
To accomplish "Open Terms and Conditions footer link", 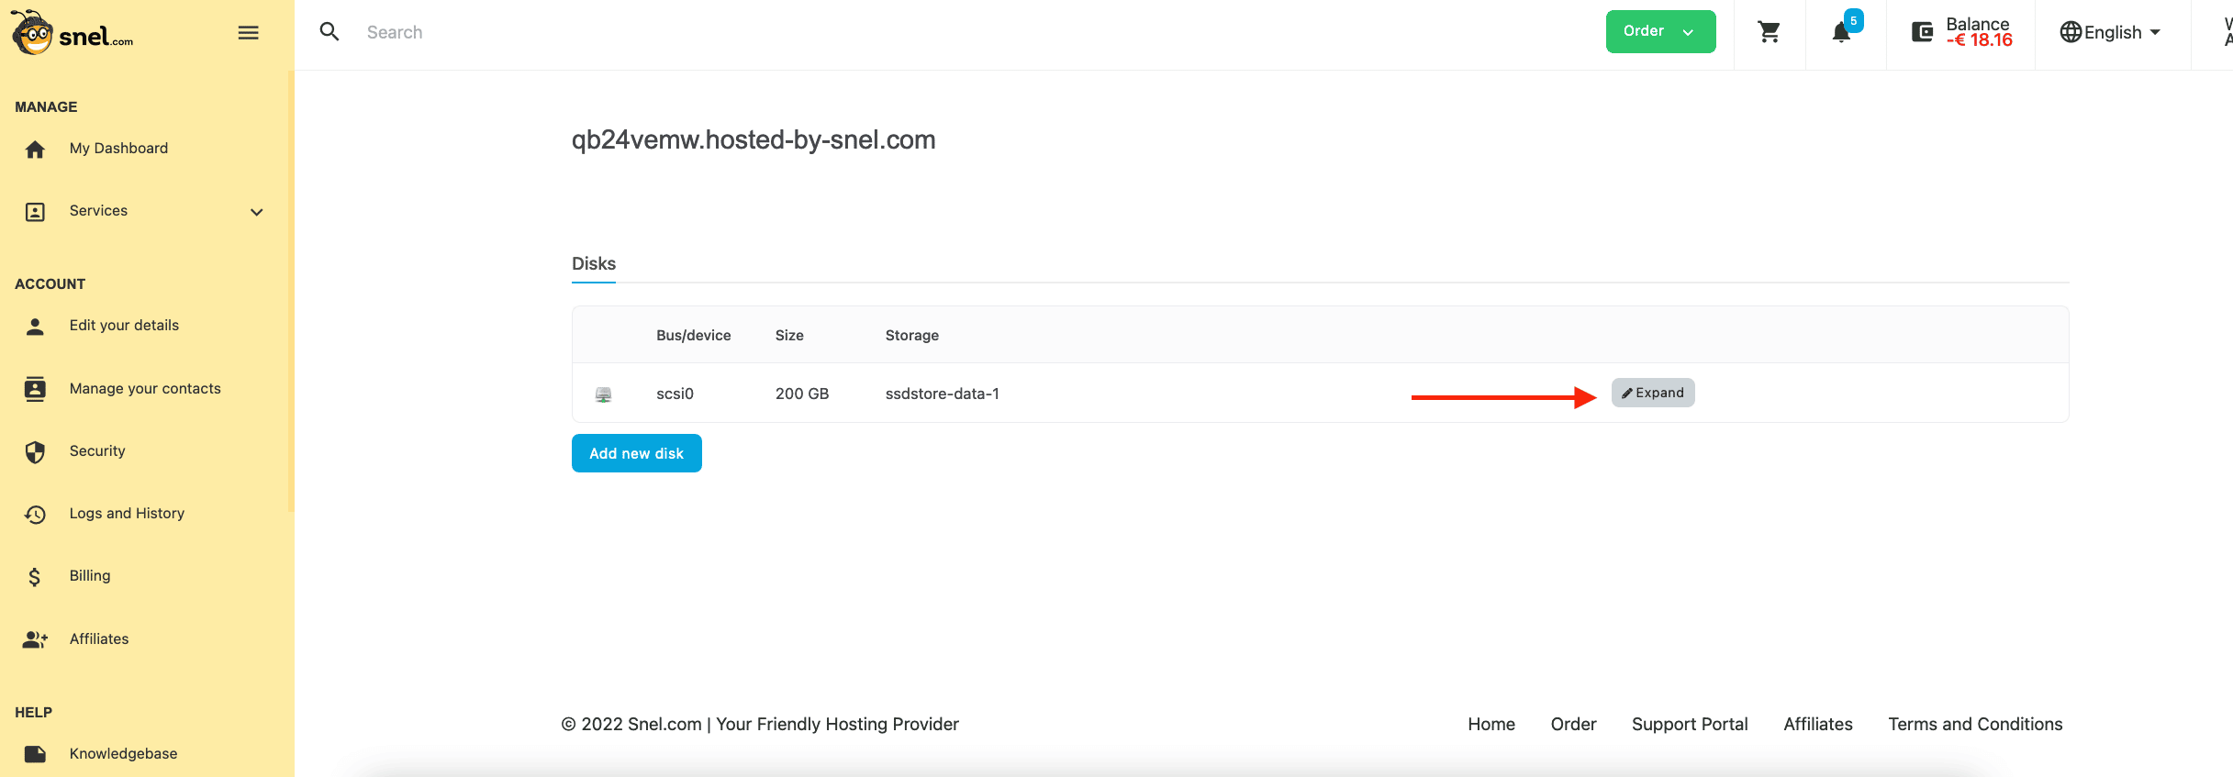I will point(1974,725).
